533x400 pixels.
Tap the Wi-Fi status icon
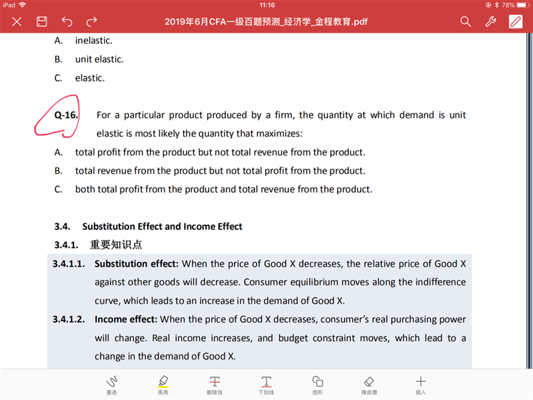pos(23,5)
